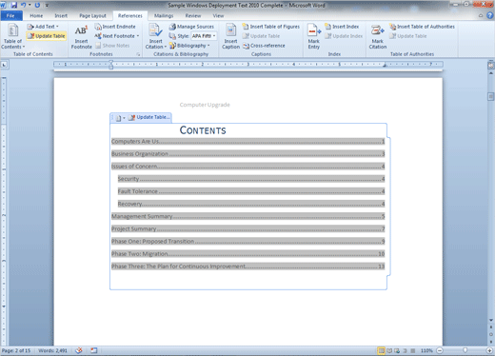
Task: Open the Page Layout tab
Action: [92, 15]
